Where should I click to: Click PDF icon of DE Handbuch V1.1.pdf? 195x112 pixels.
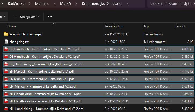pos(6,49)
